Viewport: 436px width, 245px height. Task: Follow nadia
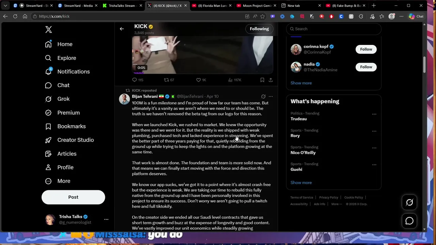pos(366,67)
